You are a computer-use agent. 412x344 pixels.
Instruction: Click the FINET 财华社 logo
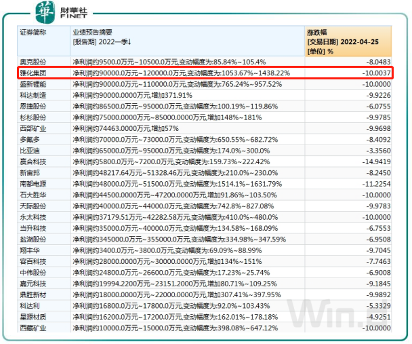(61, 12)
